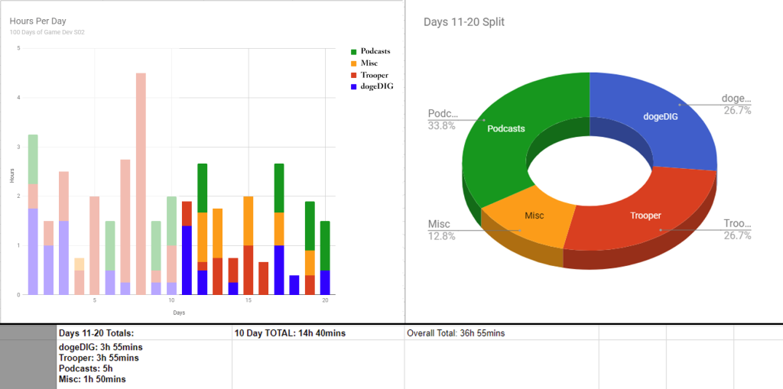Click the orange Misc legend swatch

[353, 63]
